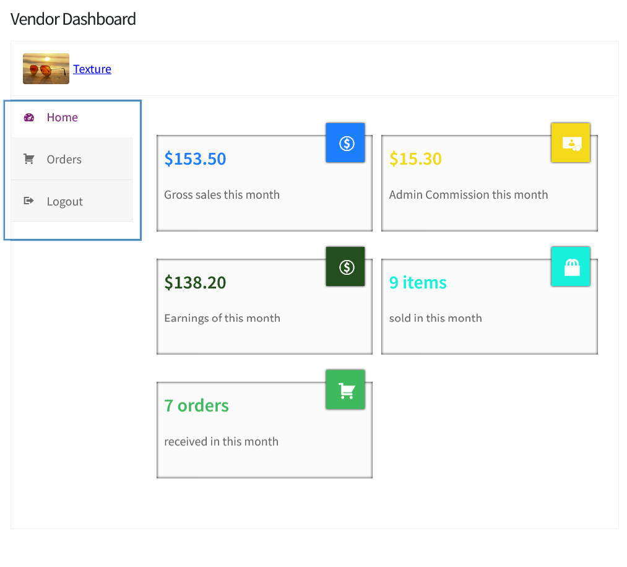627x567 pixels.
Task: Click the logout arrow icon
Action: tap(29, 201)
